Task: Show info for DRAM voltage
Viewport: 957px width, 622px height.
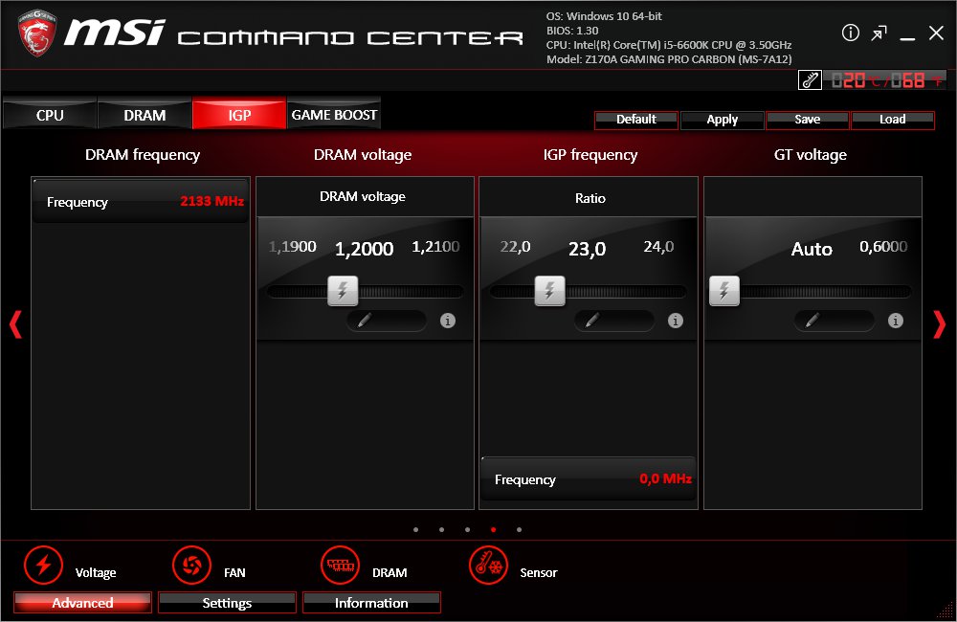Action: coord(447,321)
